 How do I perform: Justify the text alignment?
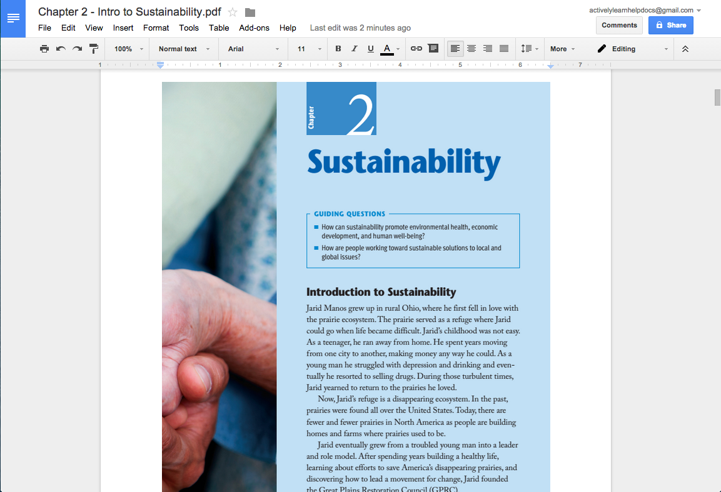click(504, 49)
